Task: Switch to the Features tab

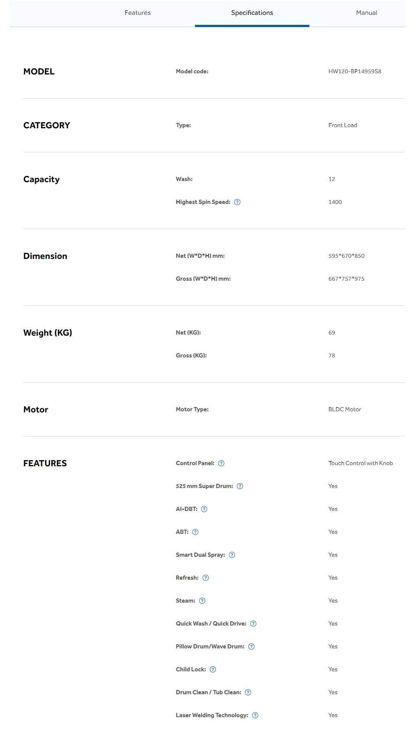Action: point(138,13)
